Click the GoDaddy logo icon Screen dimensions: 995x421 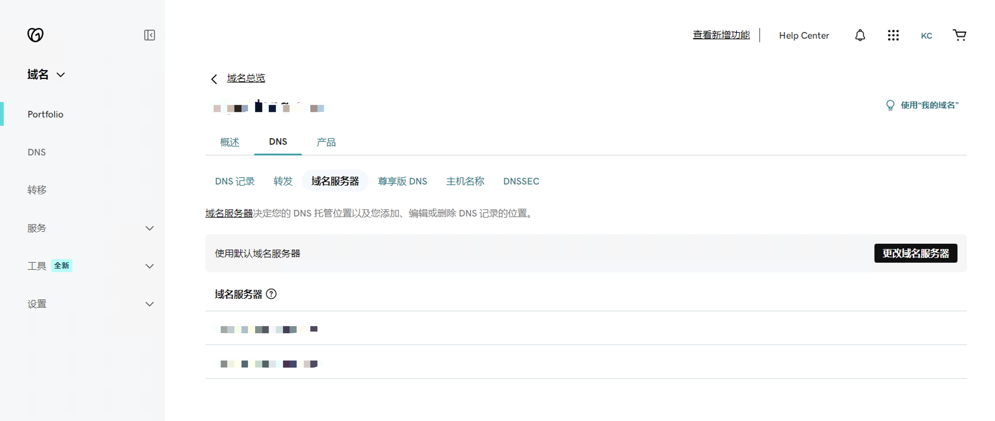click(35, 35)
